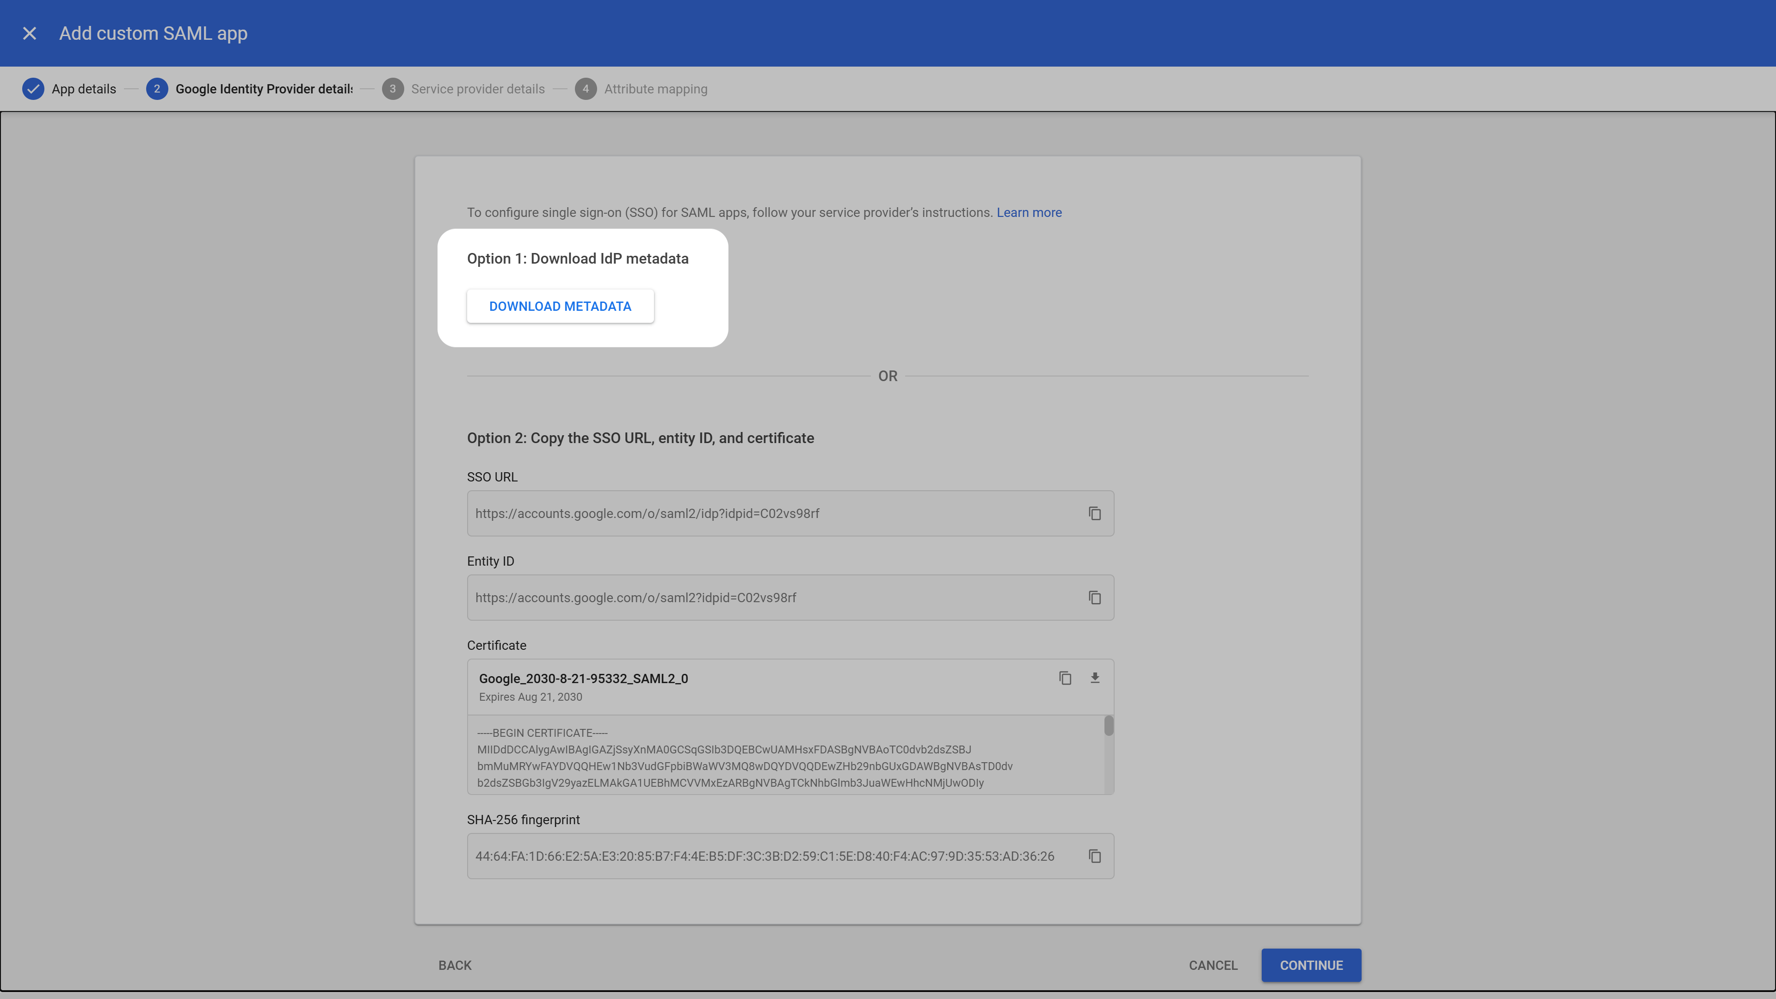Click the Option 1: Download IdP metadata heading
The width and height of the screenshot is (1776, 999).
(x=577, y=259)
